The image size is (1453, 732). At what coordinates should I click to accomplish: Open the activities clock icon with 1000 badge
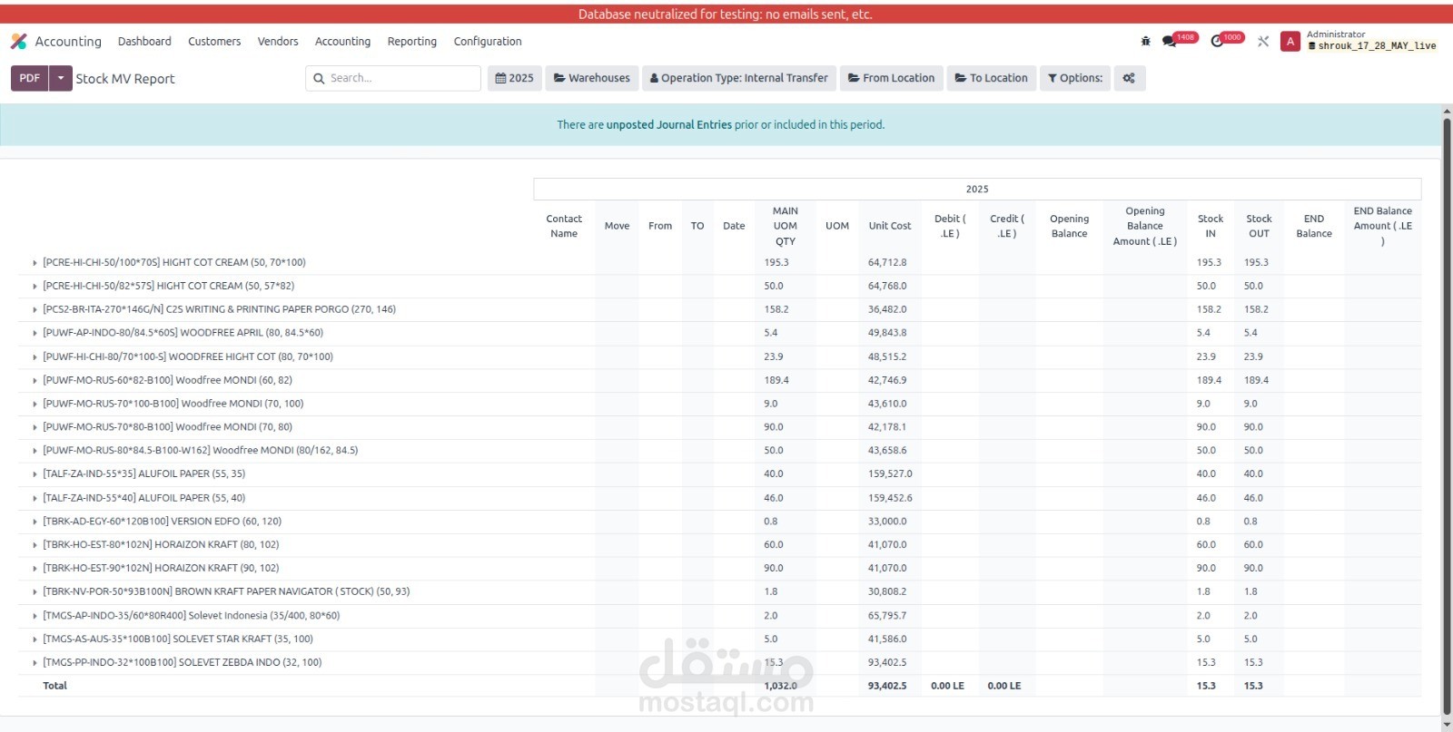1217,42
